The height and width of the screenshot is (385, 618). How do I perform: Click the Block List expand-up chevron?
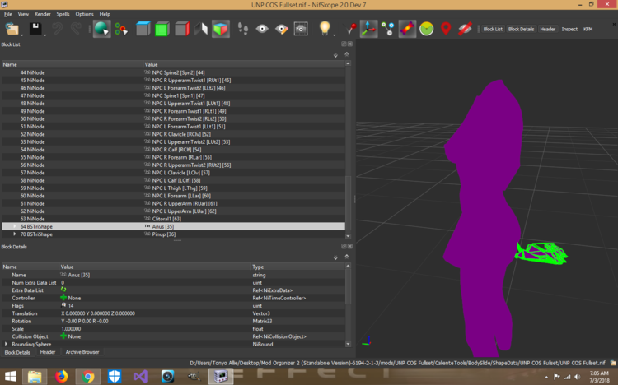click(x=347, y=54)
